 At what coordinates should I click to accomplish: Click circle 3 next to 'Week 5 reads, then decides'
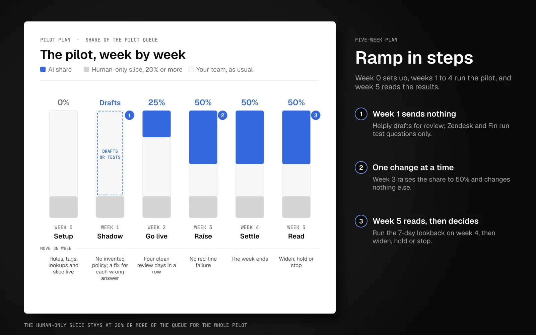pyautogui.click(x=361, y=221)
